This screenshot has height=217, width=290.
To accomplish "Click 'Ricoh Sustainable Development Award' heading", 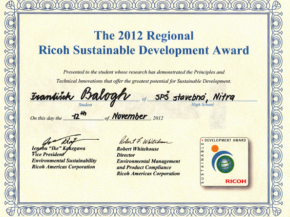I will [x=144, y=50].
